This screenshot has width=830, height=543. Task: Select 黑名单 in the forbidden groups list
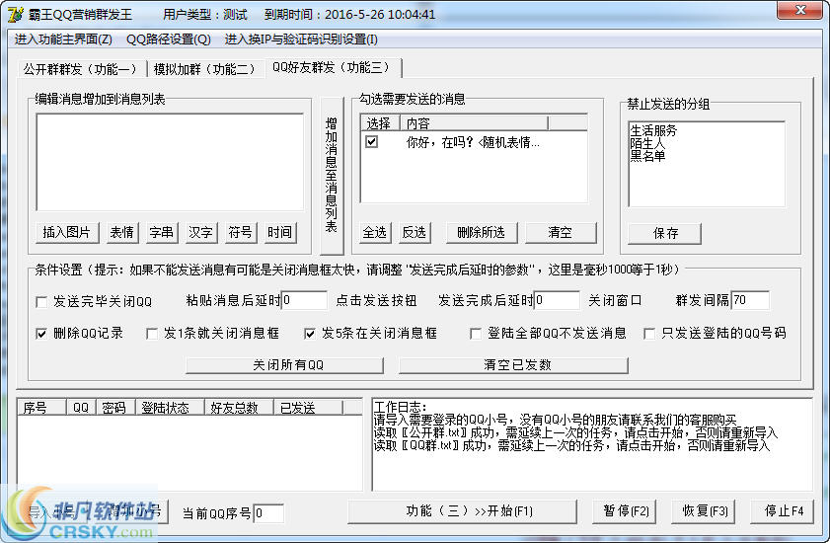pyautogui.click(x=647, y=156)
